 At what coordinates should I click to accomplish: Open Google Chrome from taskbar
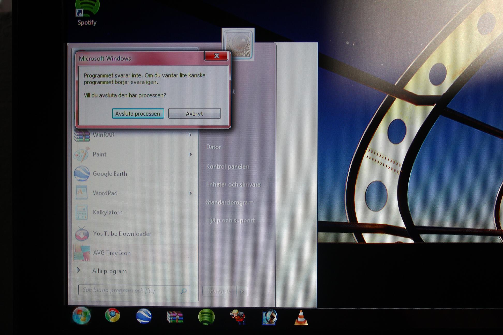click(113, 315)
